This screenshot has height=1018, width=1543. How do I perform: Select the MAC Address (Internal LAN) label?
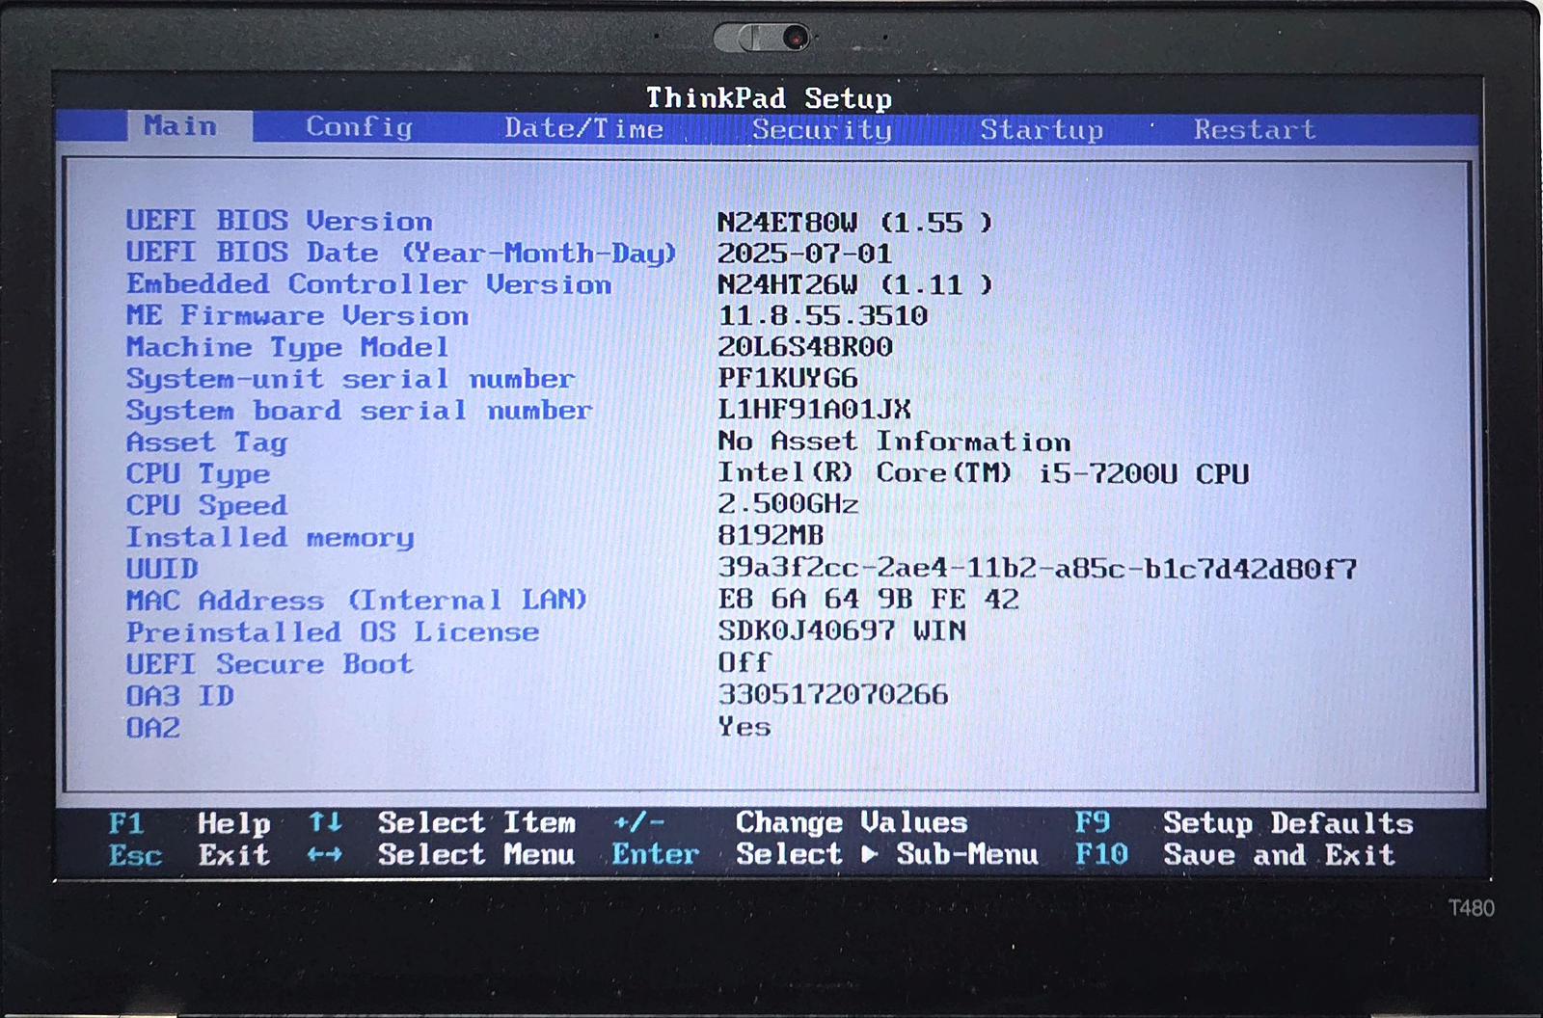(356, 600)
